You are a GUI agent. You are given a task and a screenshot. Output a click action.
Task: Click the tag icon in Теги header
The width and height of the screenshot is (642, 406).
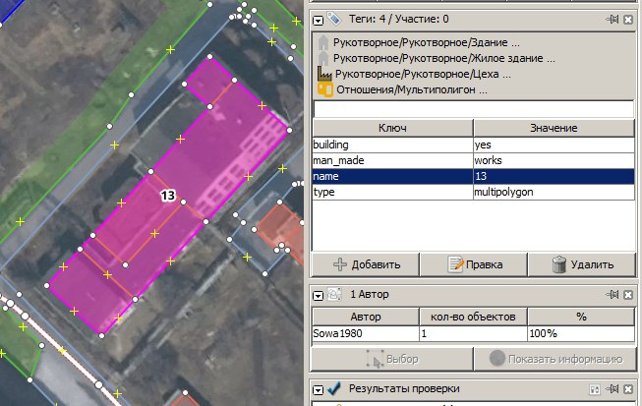(x=334, y=19)
